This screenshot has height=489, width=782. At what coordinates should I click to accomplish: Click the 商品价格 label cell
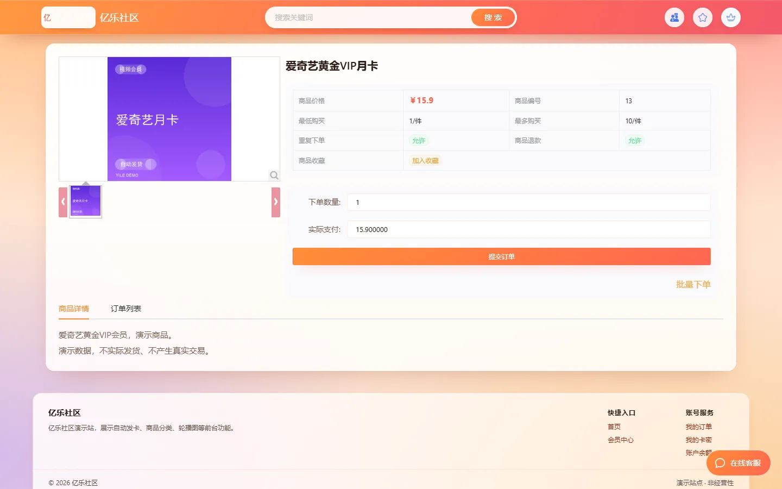tap(348, 101)
